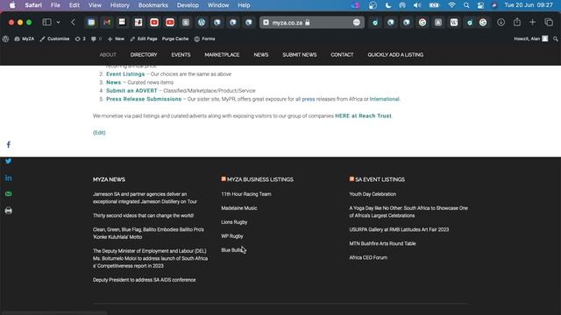Open the CONTACT navigation item
The height and width of the screenshot is (315, 561).
click(342, 54)
